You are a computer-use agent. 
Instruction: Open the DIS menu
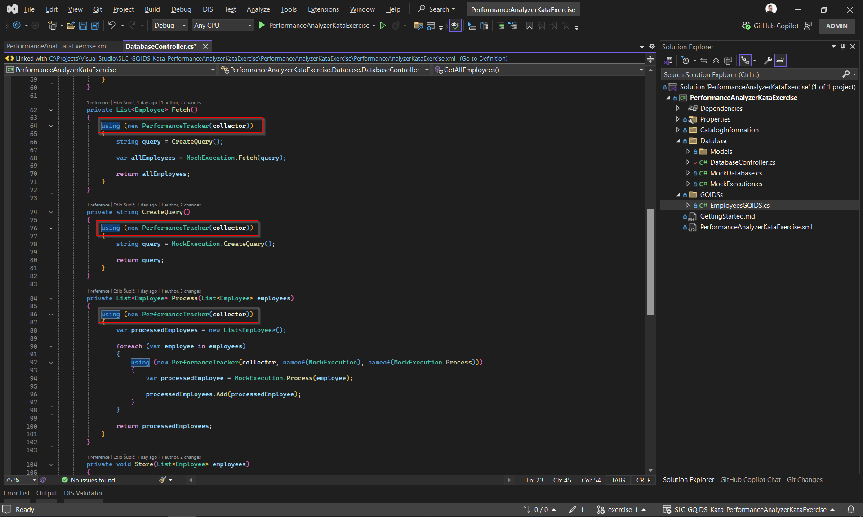coord(208,9)
